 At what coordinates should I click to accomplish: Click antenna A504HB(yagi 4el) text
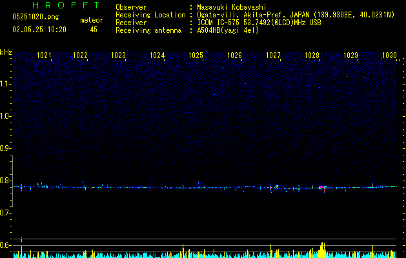[x=228, y=30]
